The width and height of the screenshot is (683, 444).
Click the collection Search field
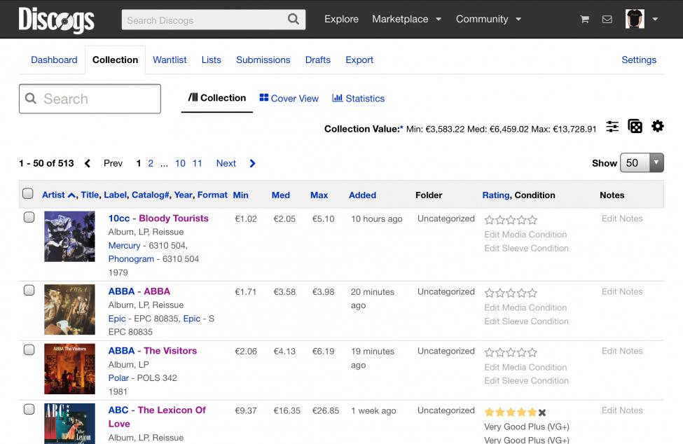click(x=90, y=99)
